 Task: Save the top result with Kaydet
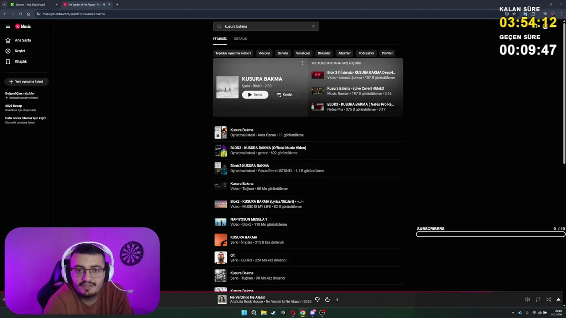(x=284, y=95)
